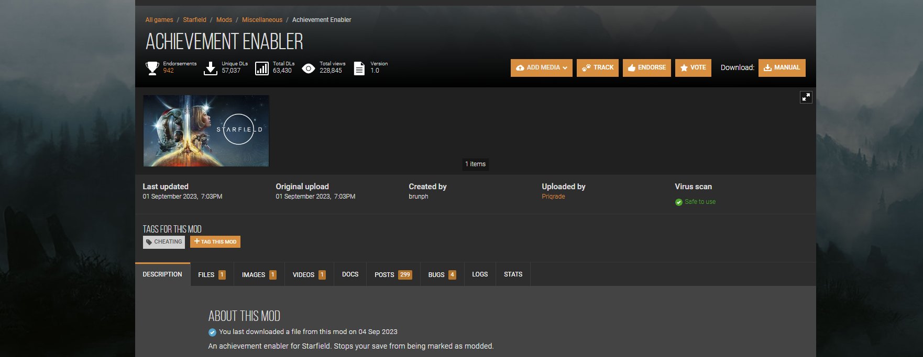Click the blue last-downloaded checkmark icon
Viewport: 923px width, 357px height.
tap(212, 332)
